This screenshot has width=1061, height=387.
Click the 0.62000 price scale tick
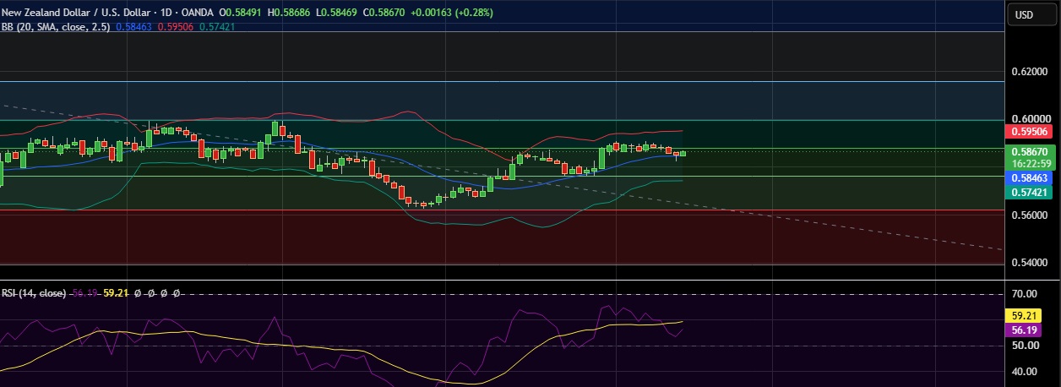1030,73
